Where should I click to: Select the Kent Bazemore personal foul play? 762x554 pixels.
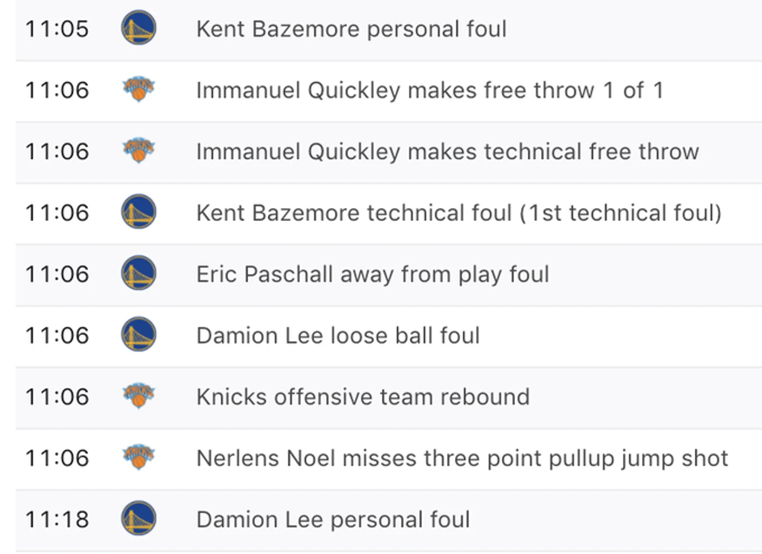coord(388,30)
